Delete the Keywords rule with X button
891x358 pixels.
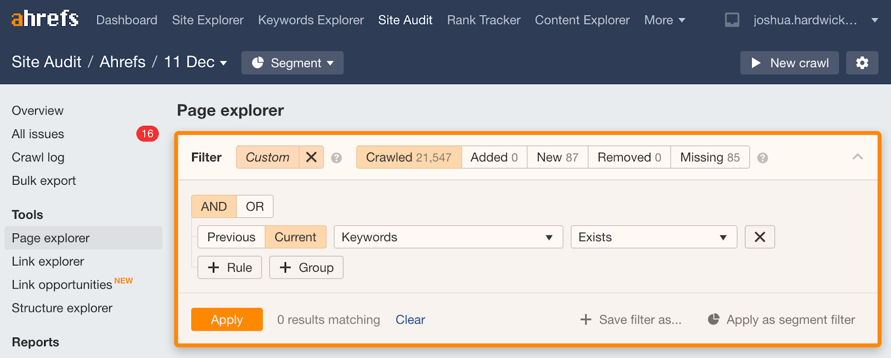click(760, 237)
